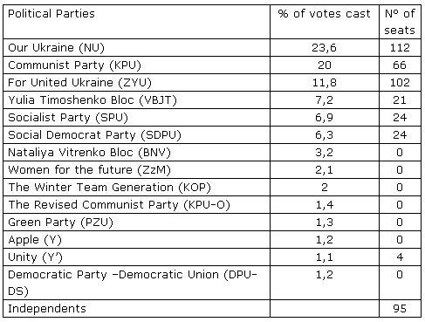Select For United Ukraine (ZYU) cell
This screenshot has width=425, height=322.
[136, 83]
